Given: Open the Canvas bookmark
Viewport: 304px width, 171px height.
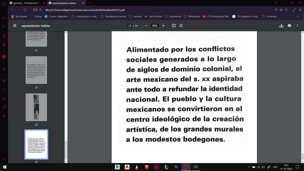Looking at the screenshot, I should [x=36, y=17].
